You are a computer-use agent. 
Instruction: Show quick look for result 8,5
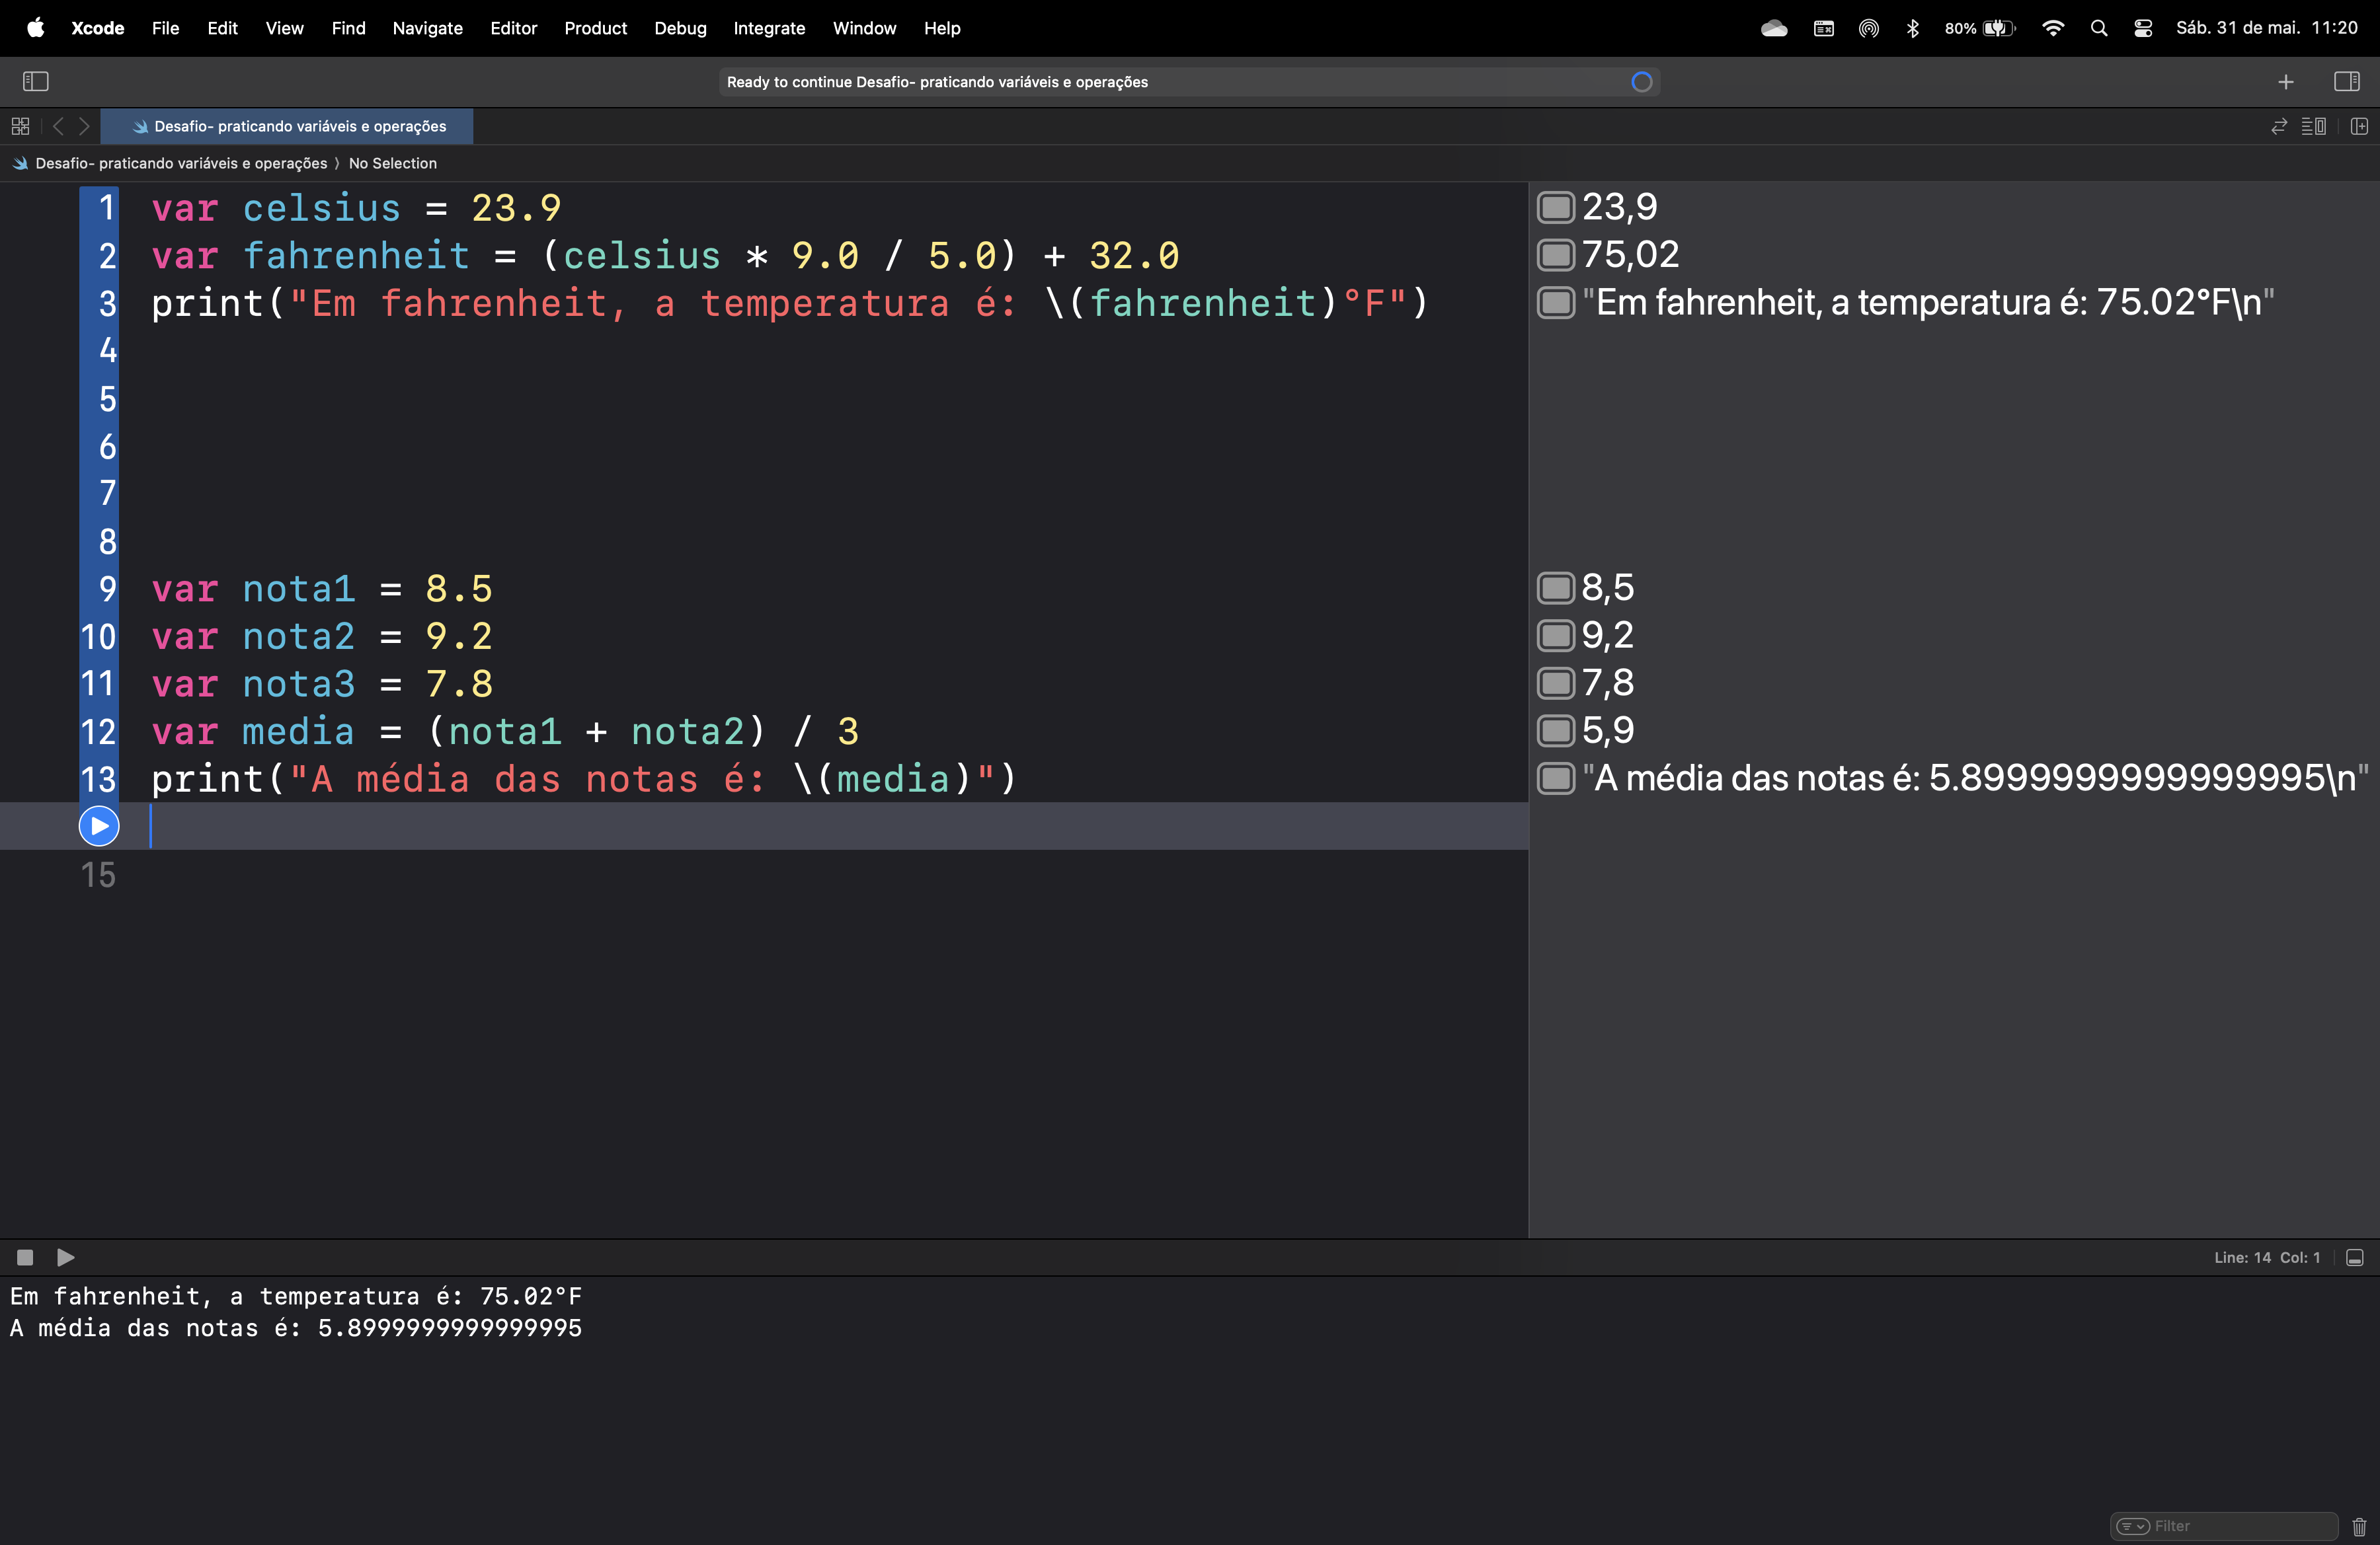(x=1555, y=587)
